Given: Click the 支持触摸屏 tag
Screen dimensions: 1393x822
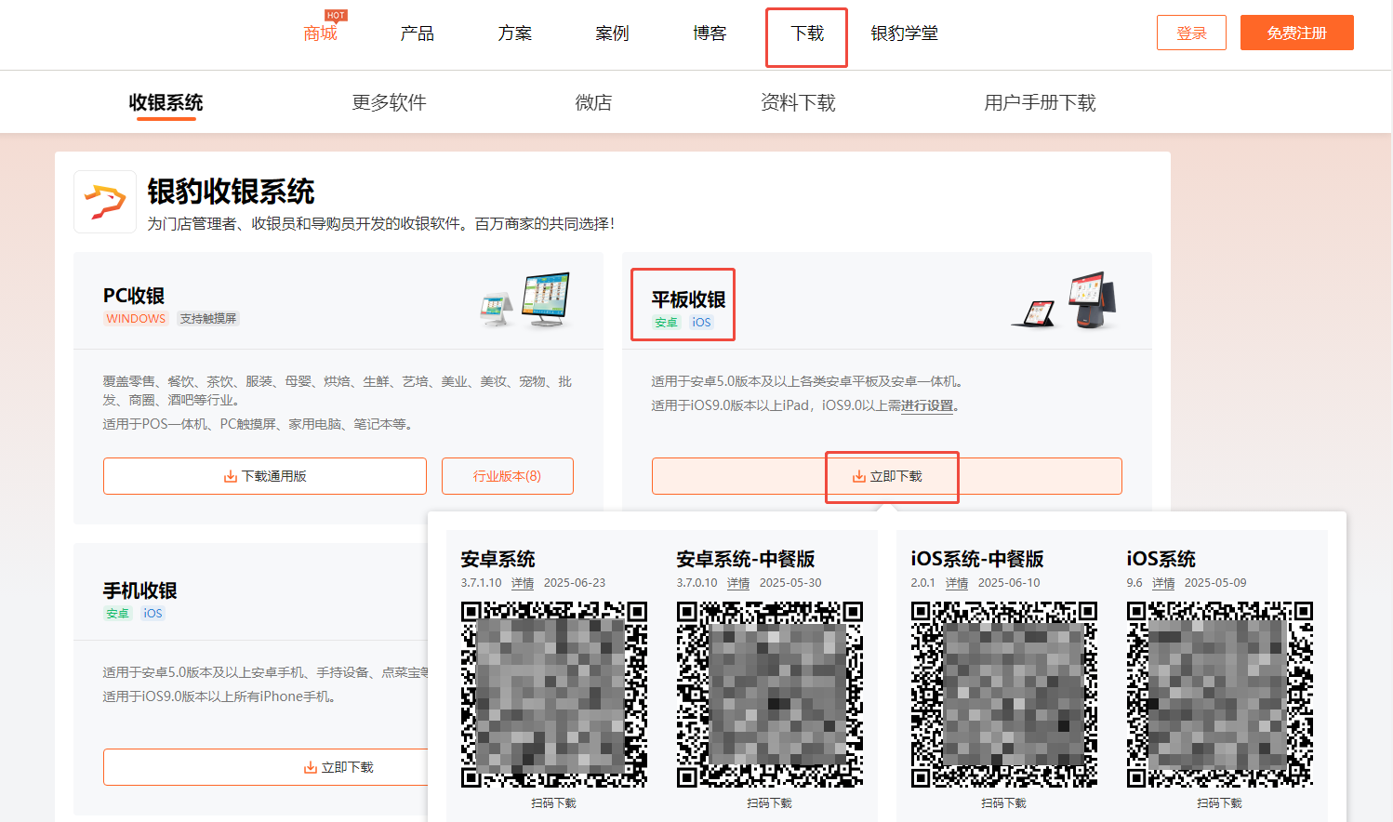Looking at the screenshot, I should coord(208,319).
